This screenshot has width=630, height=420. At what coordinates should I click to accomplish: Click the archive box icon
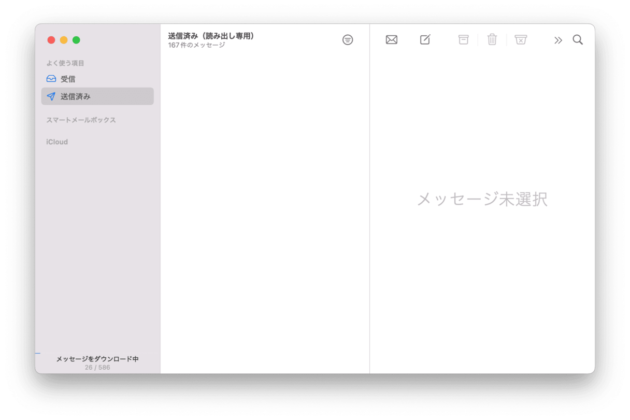[463, 40]
